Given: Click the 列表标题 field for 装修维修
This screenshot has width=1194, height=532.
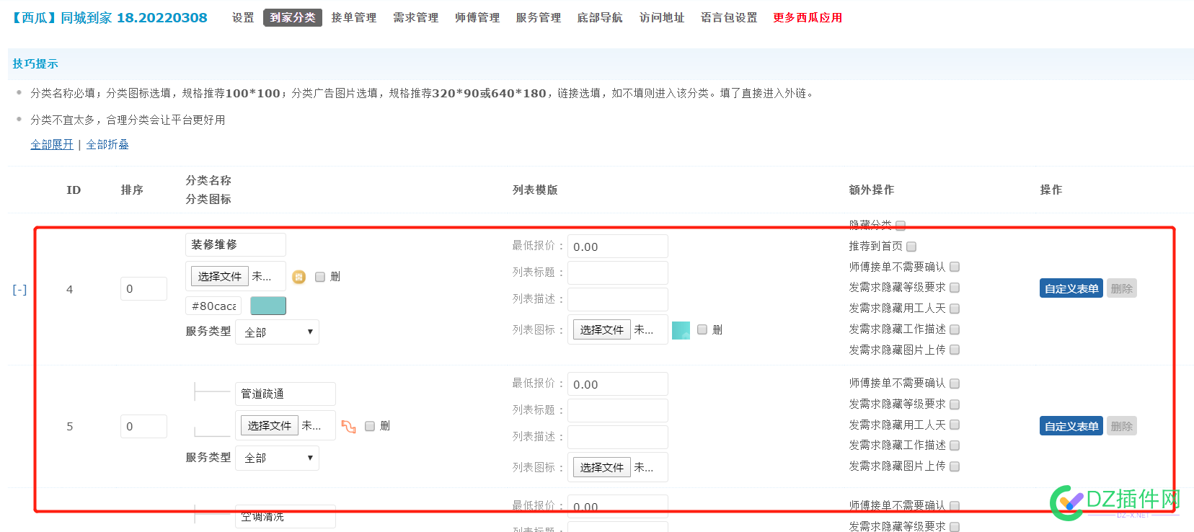Looking at the screenshot, I should click(x=618, y=272).
